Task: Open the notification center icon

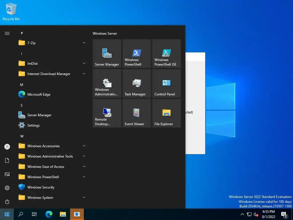Action: [x=284, y=215]
